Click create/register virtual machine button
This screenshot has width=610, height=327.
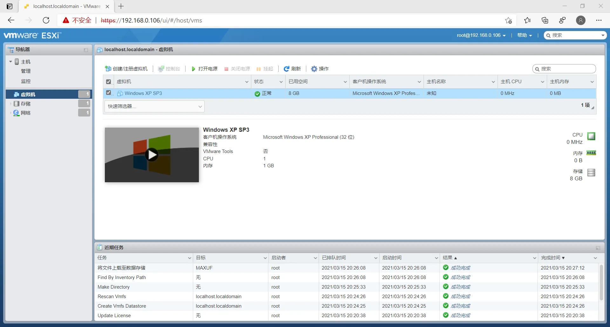point(126,69)
